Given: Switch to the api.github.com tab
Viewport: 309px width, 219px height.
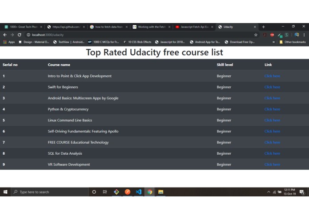Looking at the screenshot, I should pos(66,27).
